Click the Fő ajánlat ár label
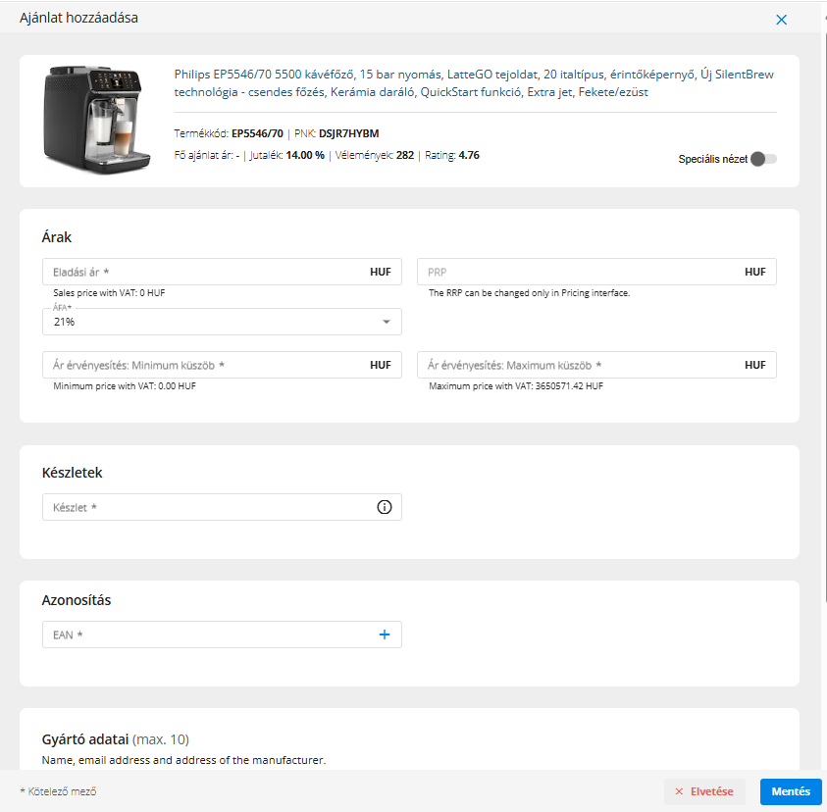 click(204, 156)
